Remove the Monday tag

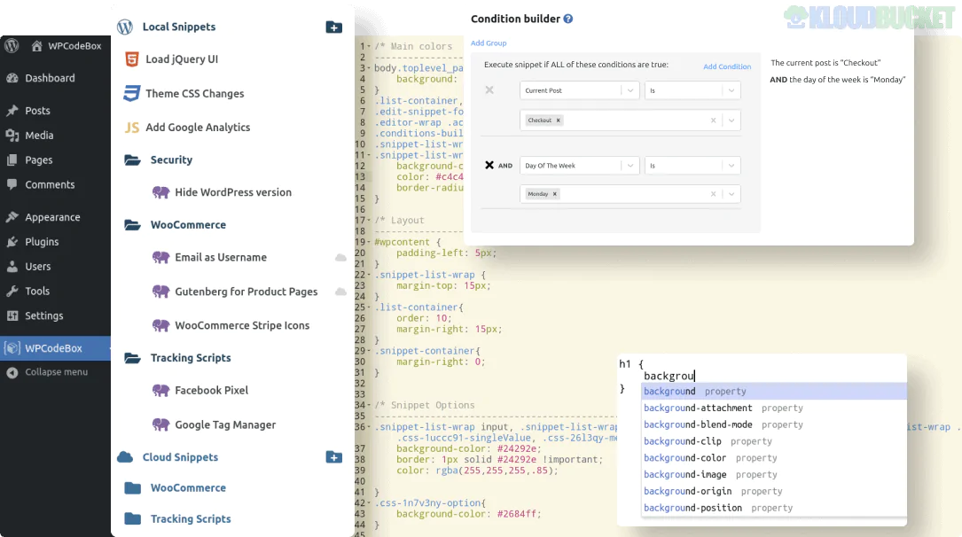(555, 194)
